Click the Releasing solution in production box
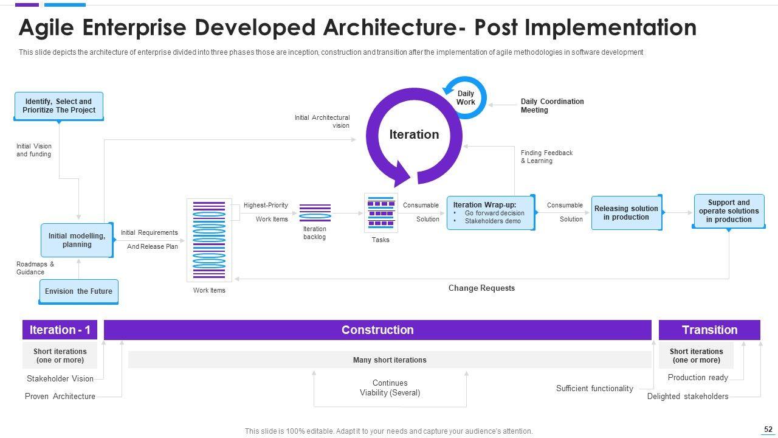Viewport: 778px width, 438px height. (x=626, y=213)
